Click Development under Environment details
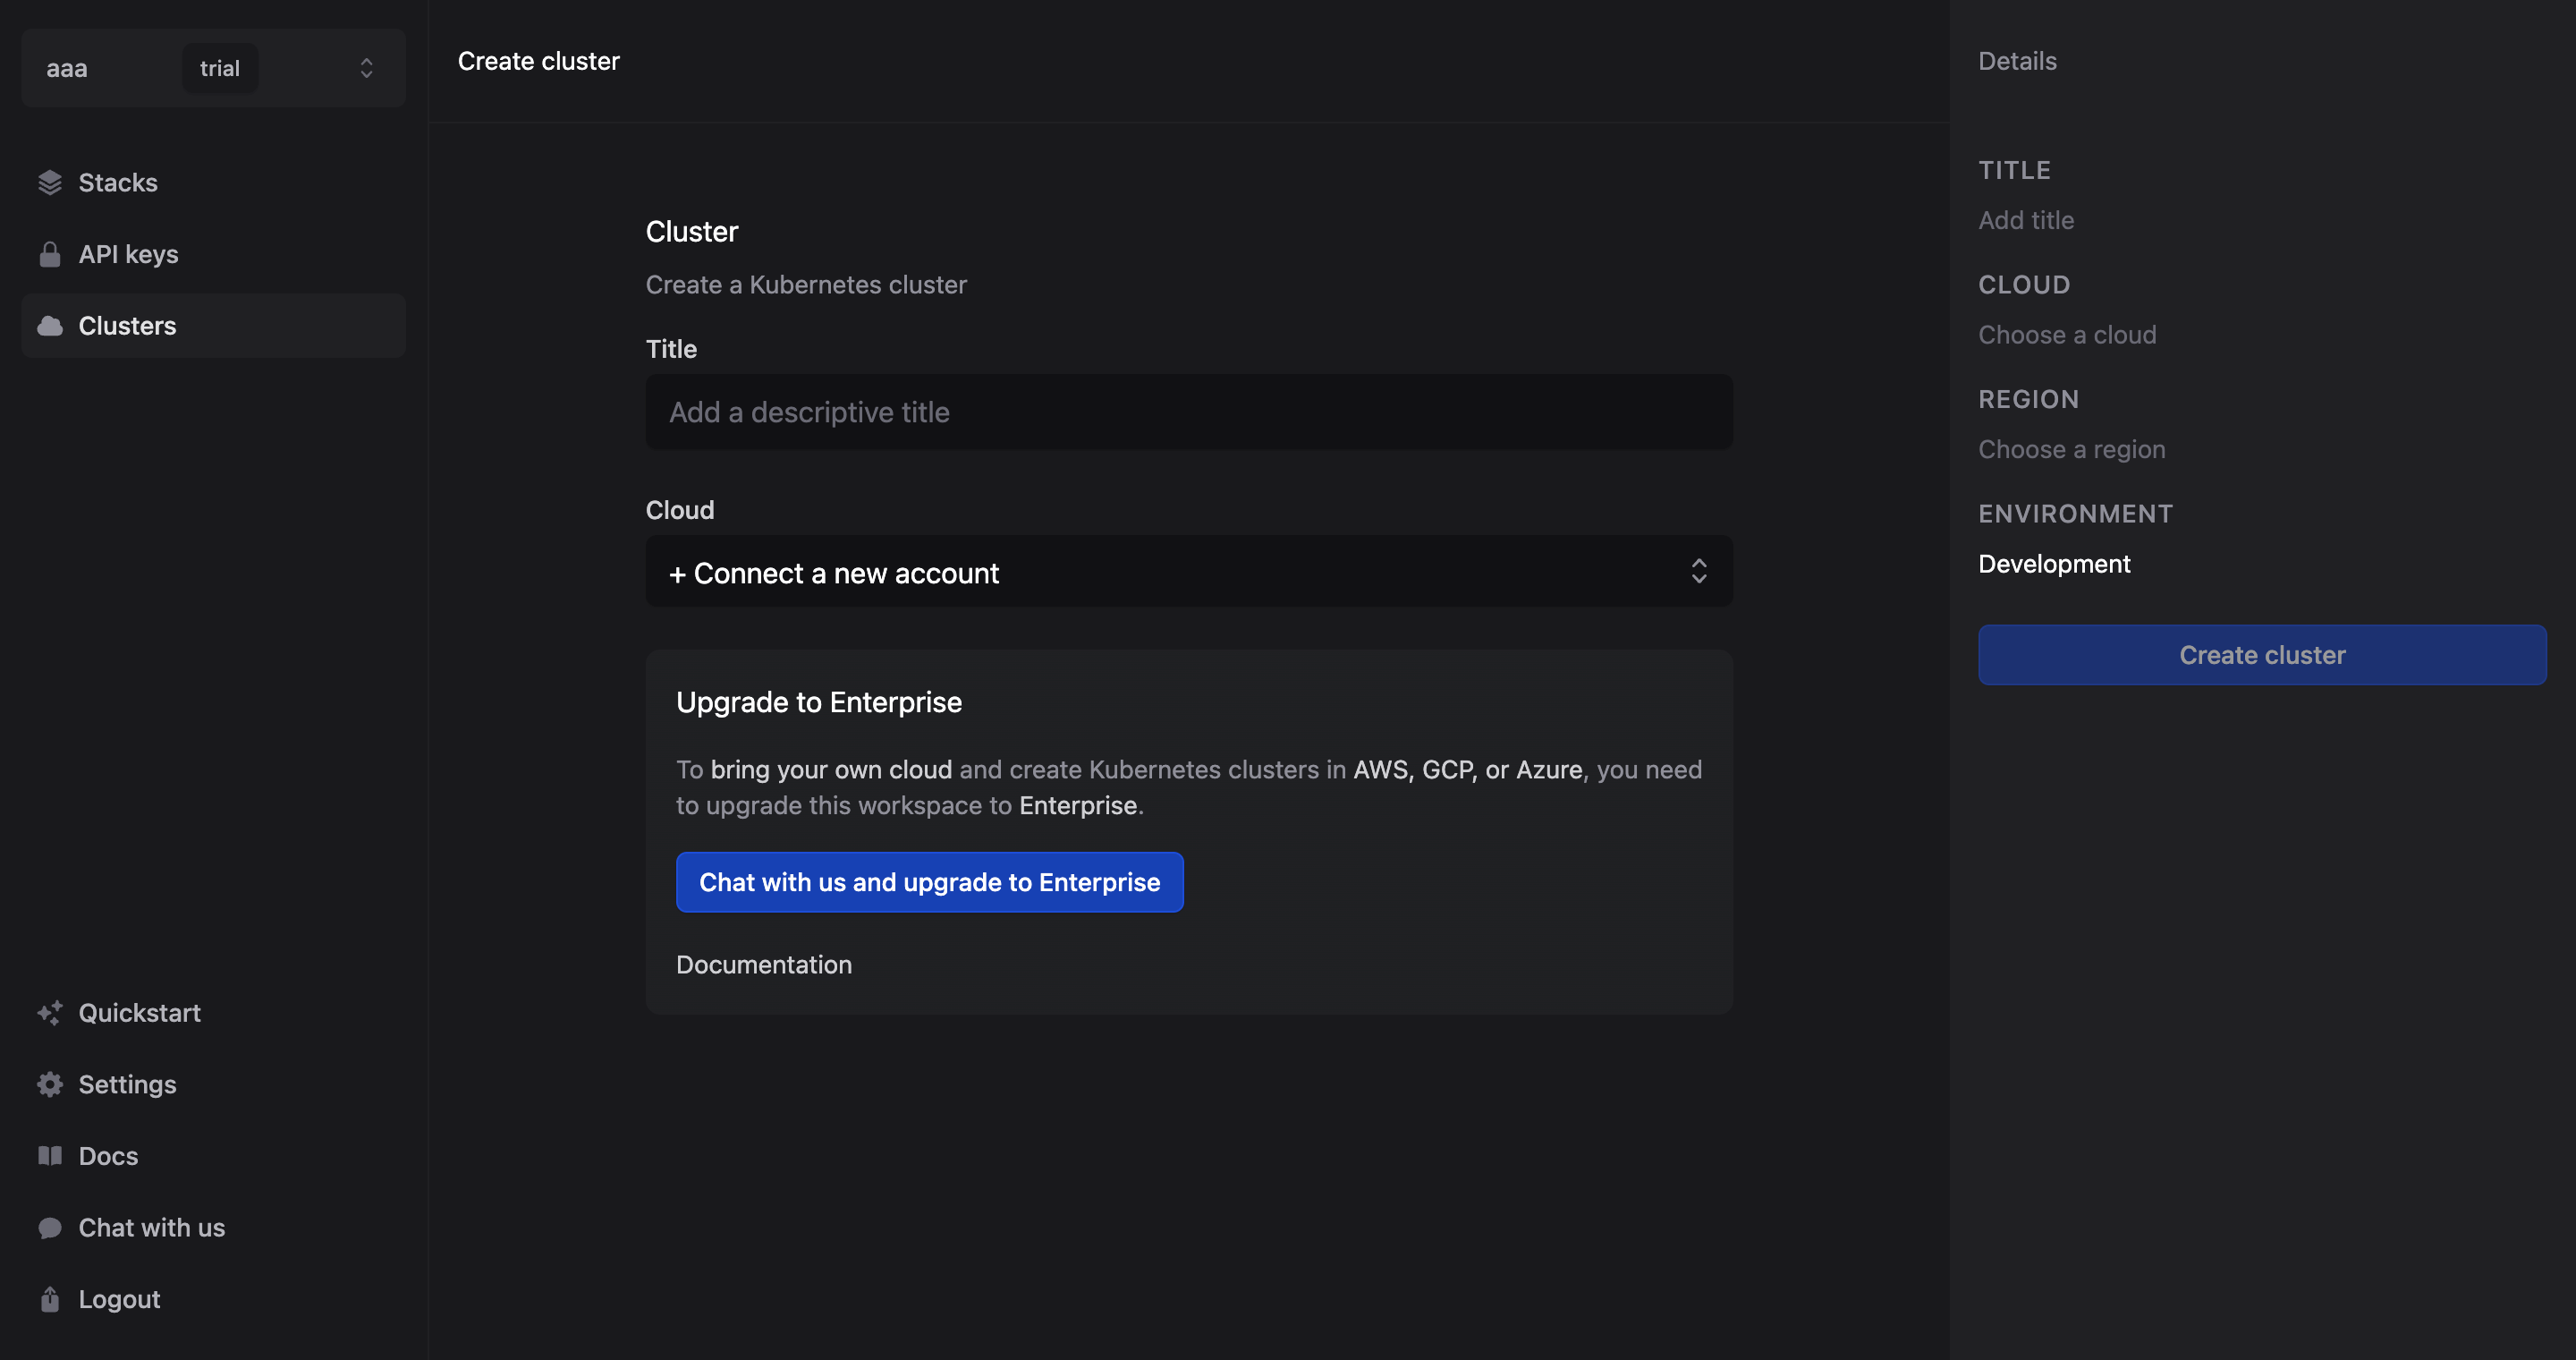2576x1360 pixels. pos(2054,563)
